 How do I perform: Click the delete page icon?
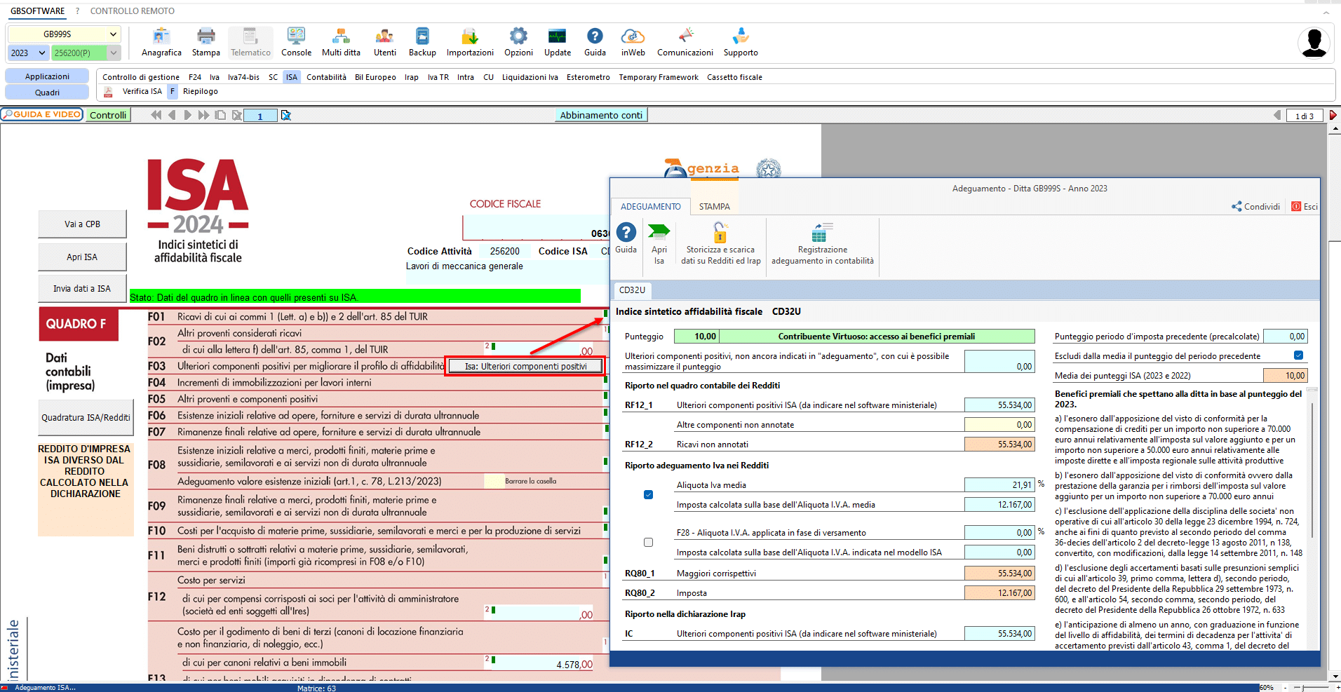coord(236,115)
